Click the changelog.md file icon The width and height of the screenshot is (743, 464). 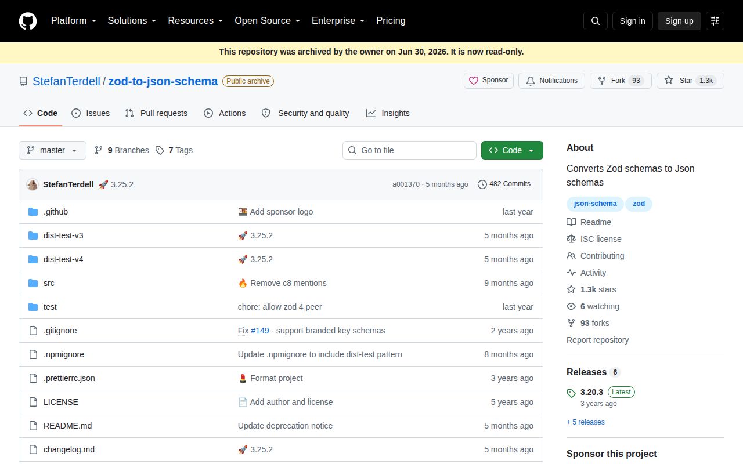[33, 449]
